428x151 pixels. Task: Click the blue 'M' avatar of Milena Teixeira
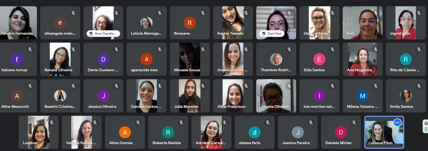point(362,96)
